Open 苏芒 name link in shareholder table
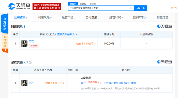The width and height of the screenshot is (178, 98). (x=31, y=41)
